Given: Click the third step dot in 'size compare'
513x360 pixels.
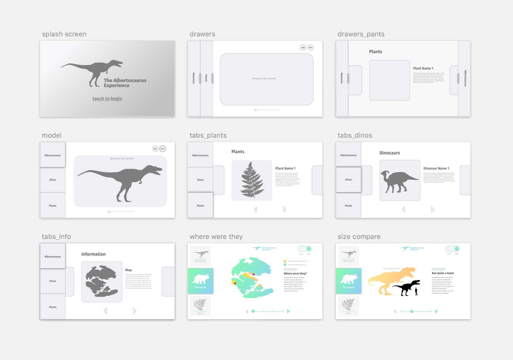Looking at the screenshot, I should click(x=421, y=311).
